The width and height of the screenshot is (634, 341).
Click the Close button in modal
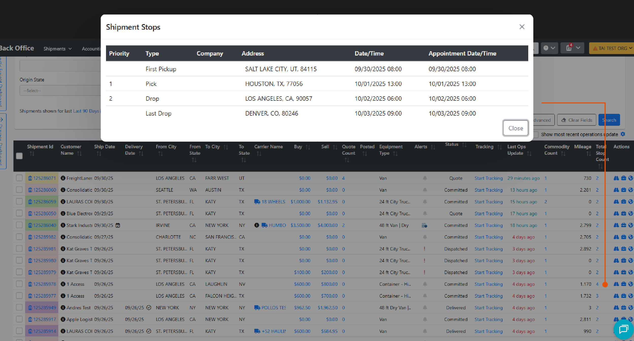pos(516,128)
